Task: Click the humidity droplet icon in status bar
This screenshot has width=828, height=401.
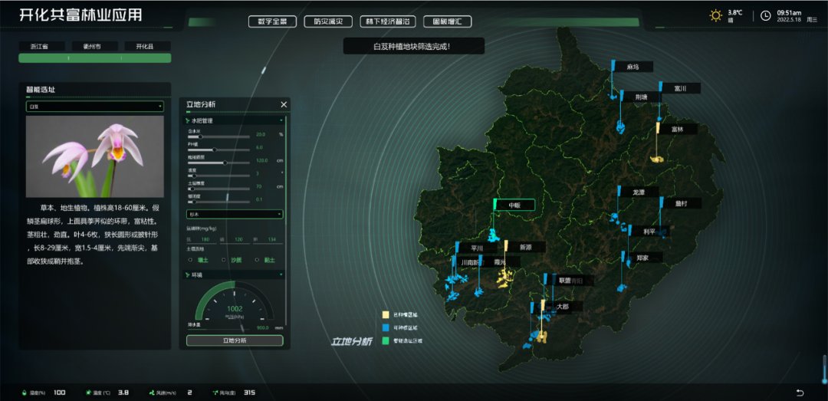Action: [23, 393]
